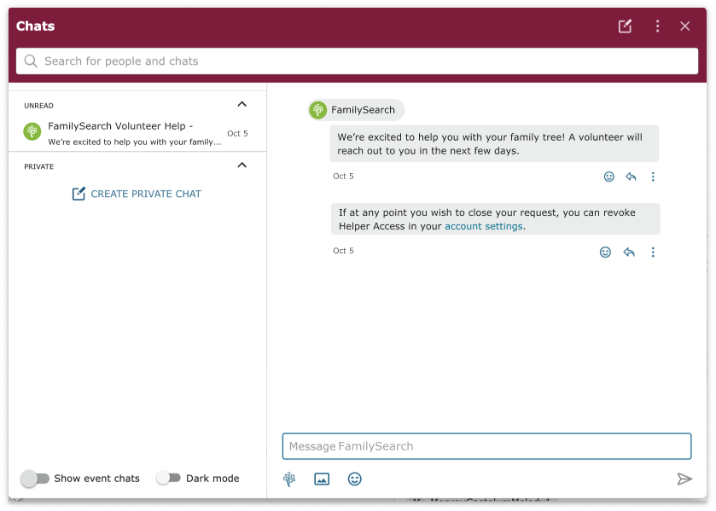716x511 pixels.
Task: Click the new chat compose icon in header
Action: tap(625, 26)
